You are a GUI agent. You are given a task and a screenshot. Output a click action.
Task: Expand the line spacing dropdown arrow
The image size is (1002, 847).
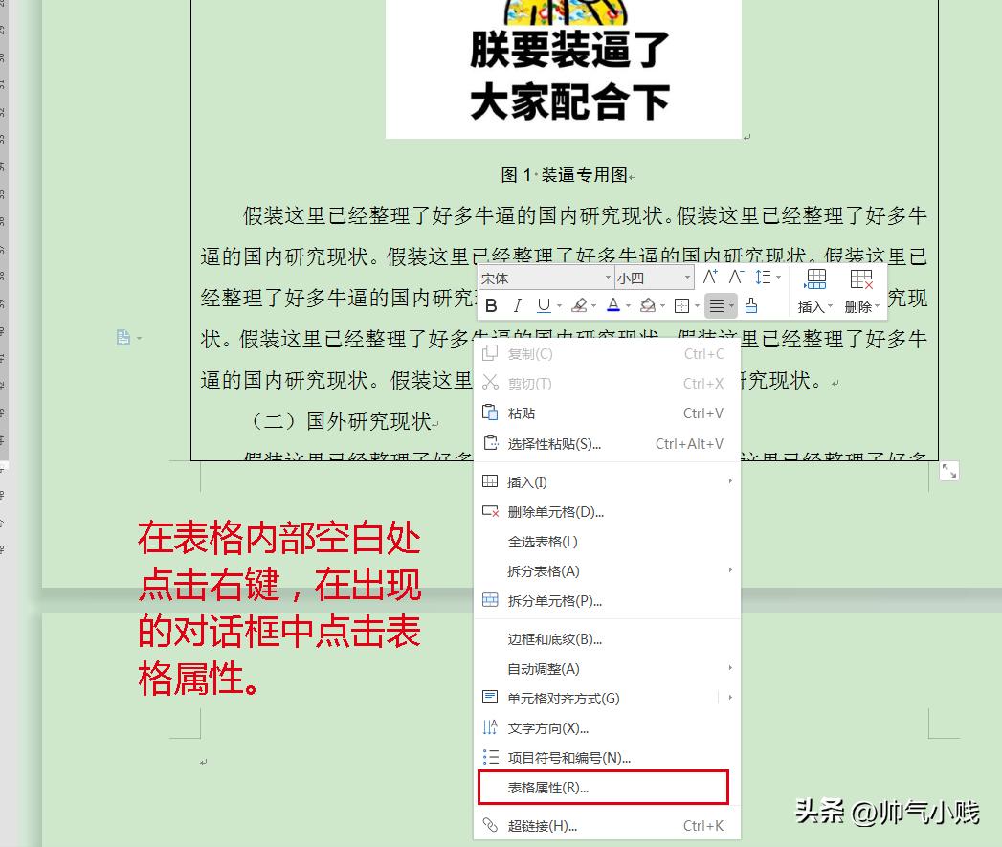pyautogui.click(x=778, y=278)
